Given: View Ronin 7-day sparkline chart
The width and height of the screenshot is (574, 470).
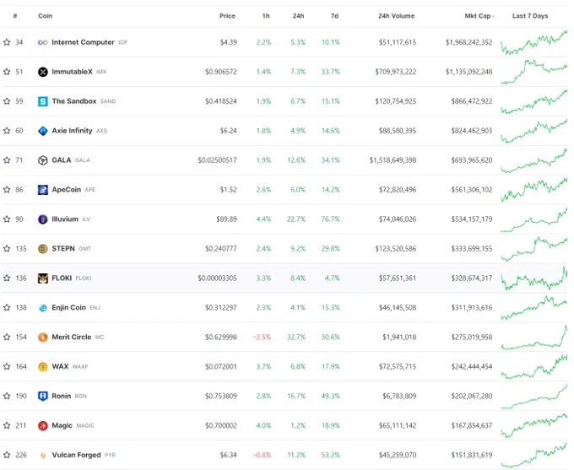Looking at the screenshot, I should click(533, 396).
